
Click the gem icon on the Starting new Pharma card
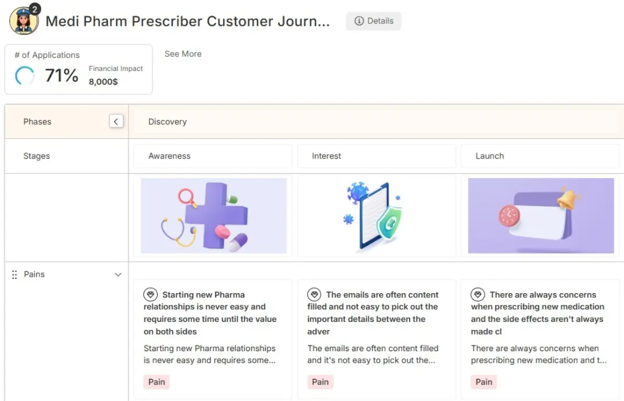[150, 294]
